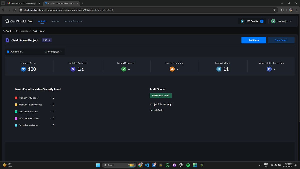Close the Code Kshetra Gmail tab
This screenshot has height=169, width=300.
(x=40, y=3)
